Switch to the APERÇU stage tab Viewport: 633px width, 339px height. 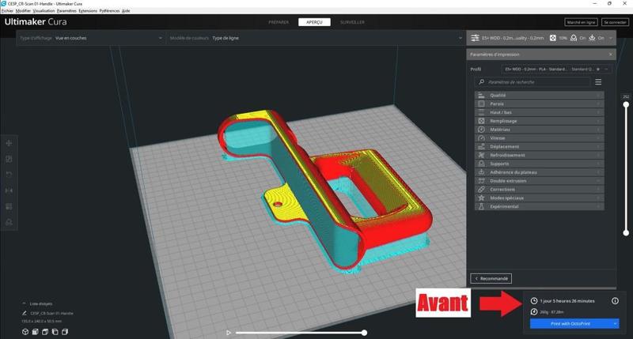[314, 22]
